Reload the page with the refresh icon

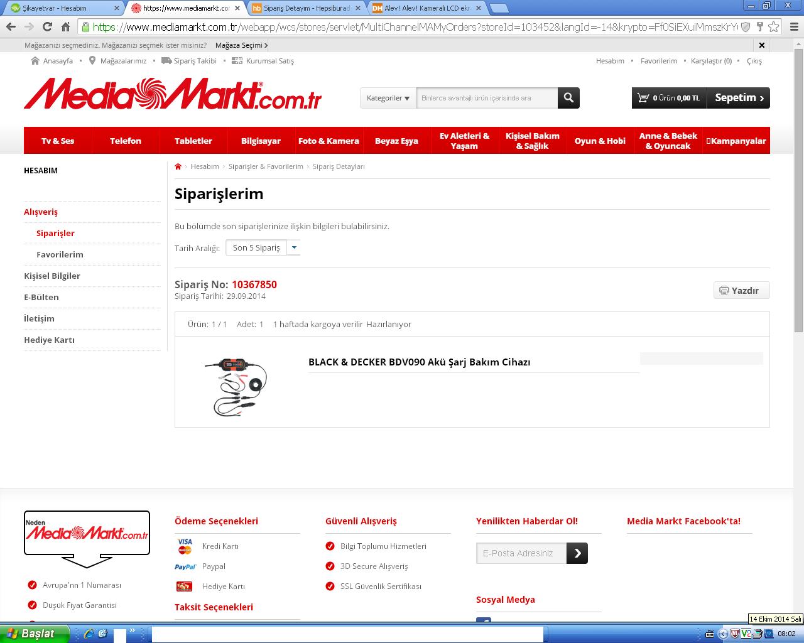coord(47,26)
